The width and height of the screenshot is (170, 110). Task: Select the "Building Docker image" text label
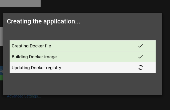[34, 57]
